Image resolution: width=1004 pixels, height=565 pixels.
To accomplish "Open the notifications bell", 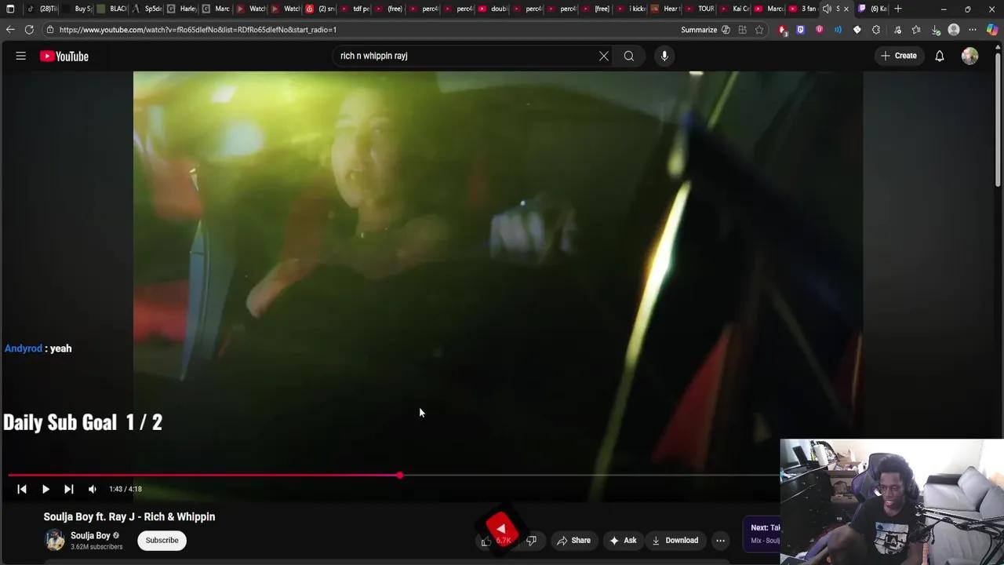I will 940,56.
